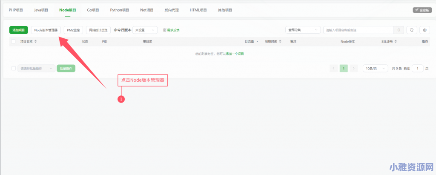Switch to the Python项目 tab
Screen dimensions: 436x175
pos(120,10)
